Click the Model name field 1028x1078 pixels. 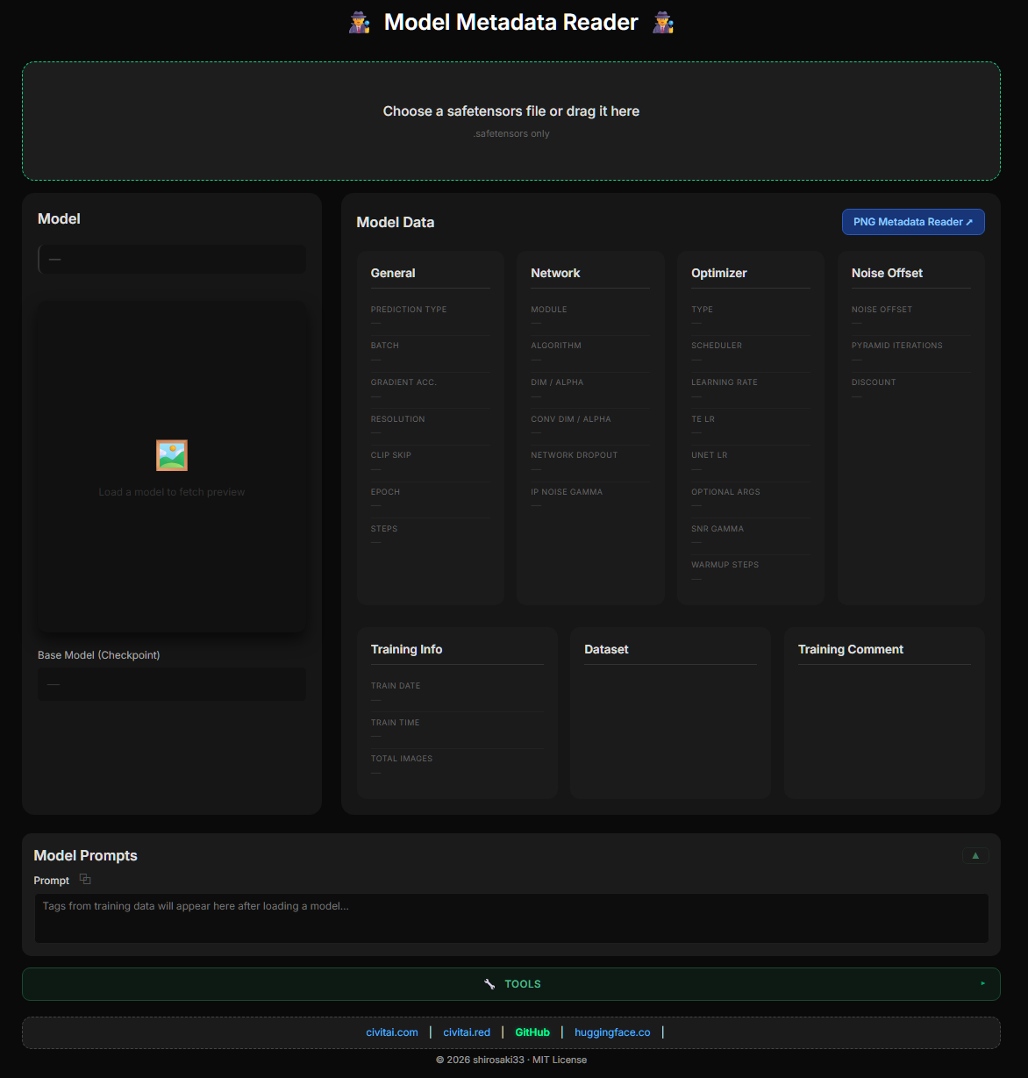(x=172, y=260)
